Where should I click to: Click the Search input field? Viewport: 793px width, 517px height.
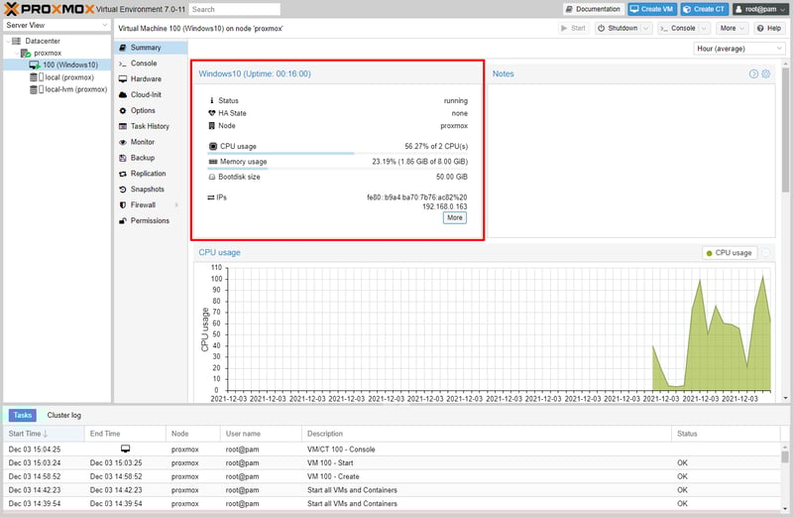click(x=228, y=9)
